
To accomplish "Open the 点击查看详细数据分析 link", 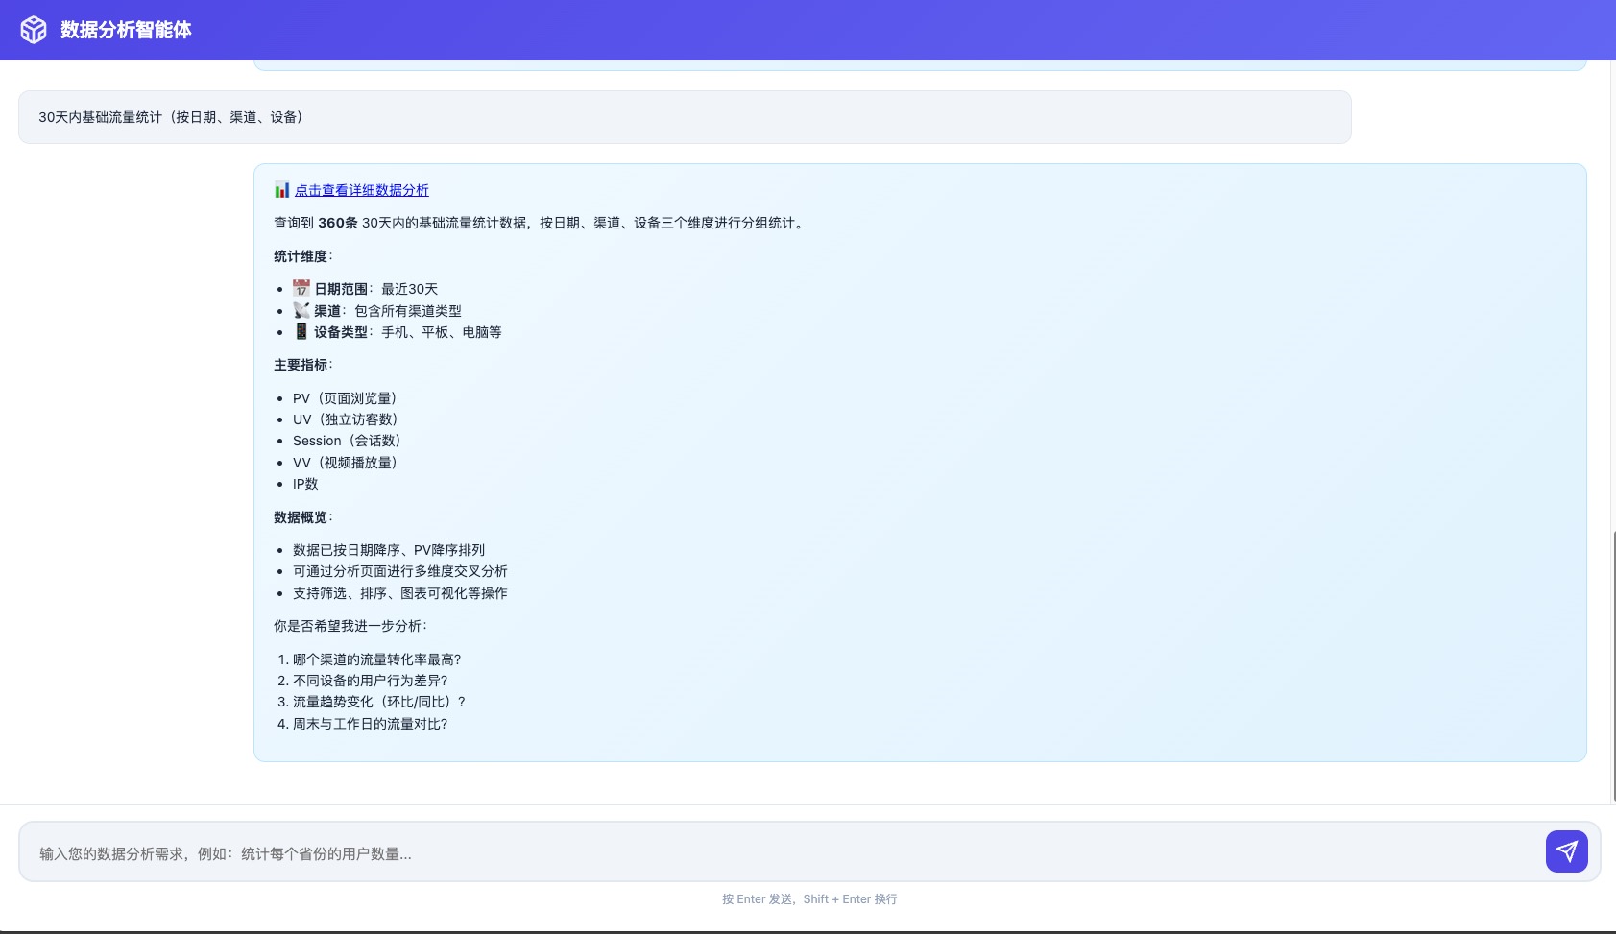I will pyautogui.click(x=362, y=190).
